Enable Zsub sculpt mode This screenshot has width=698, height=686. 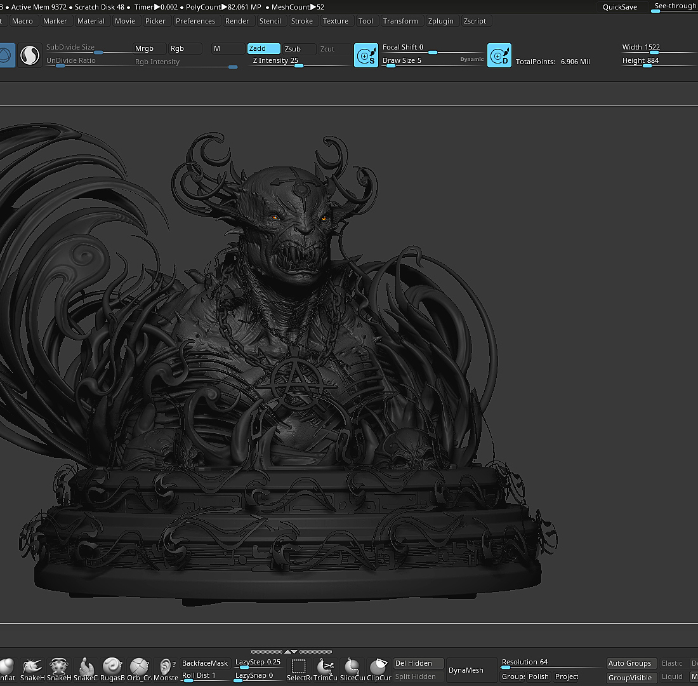click(x=299, y=49)
